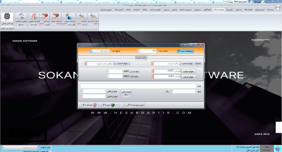The image size is (282, 152).
Task: Confirm with the تایید F9 button
Action: pos(110,105)
